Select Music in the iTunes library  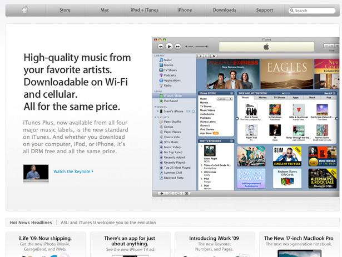(165, 60)
